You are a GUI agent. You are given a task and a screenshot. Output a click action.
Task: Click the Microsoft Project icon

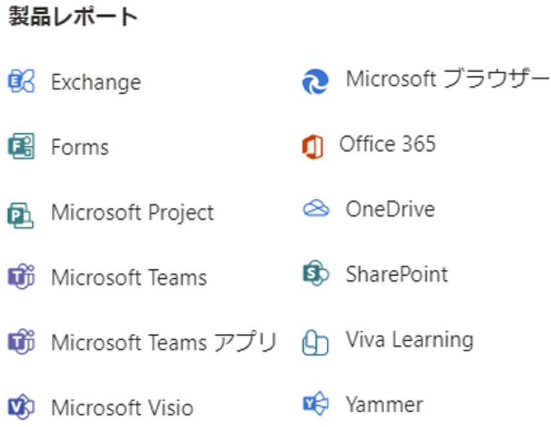click(x=21, y=215)
